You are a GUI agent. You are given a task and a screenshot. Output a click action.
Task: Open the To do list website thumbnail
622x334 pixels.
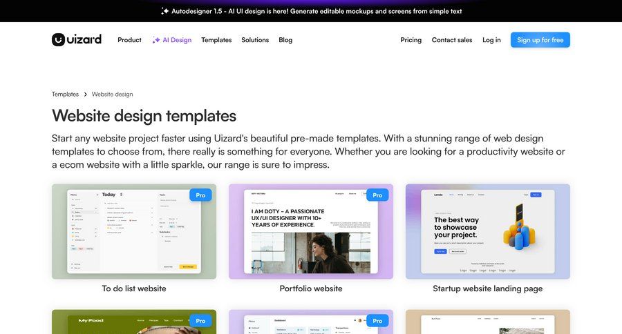pyautogui.click(x=134, y=231)
